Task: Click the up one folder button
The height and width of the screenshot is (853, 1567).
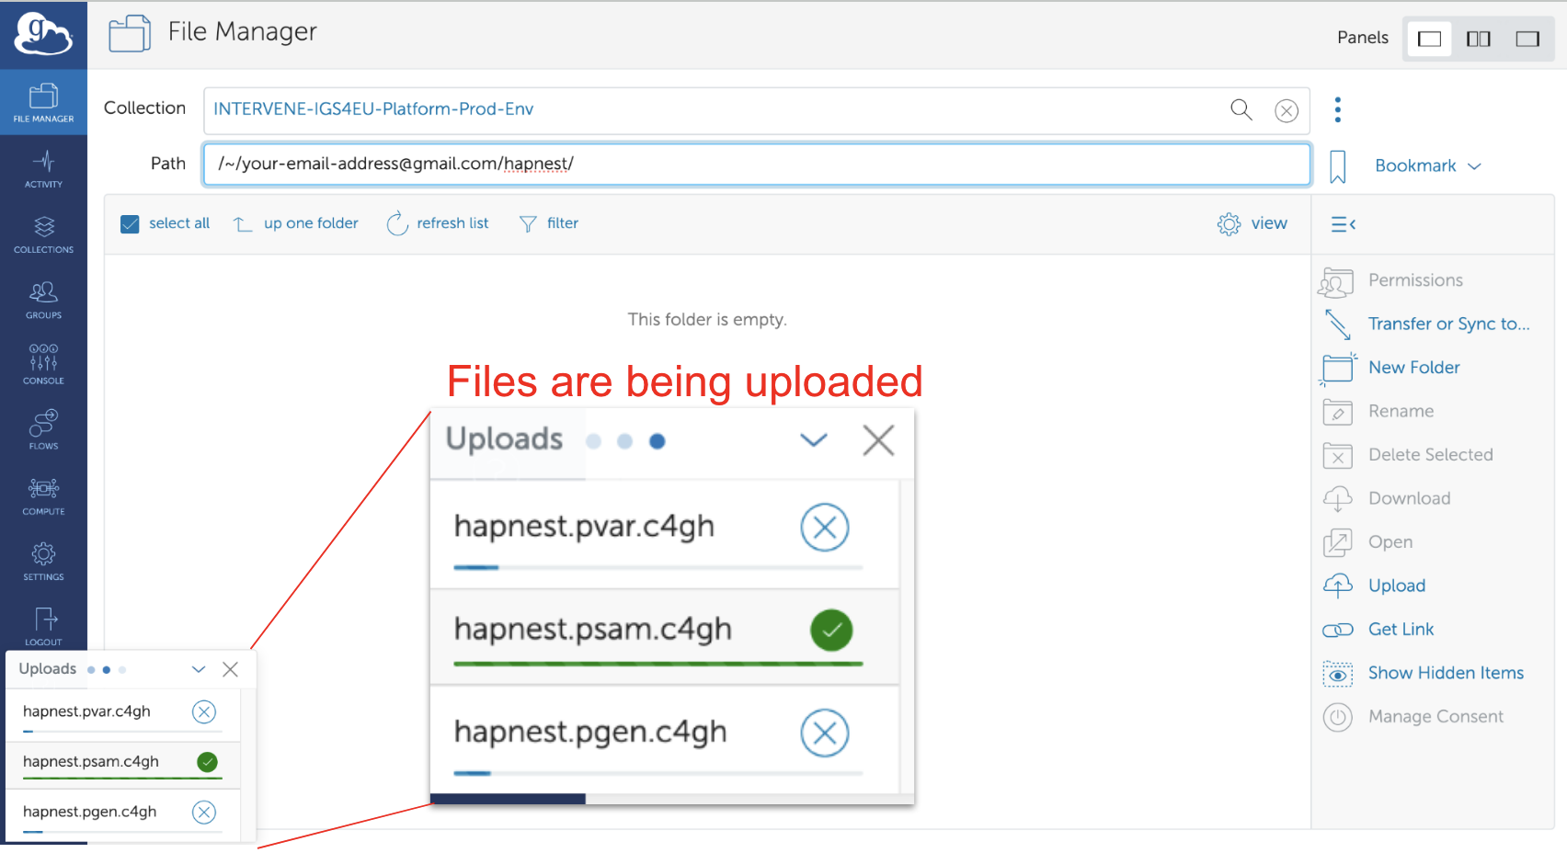Action: tap(296, 223)
